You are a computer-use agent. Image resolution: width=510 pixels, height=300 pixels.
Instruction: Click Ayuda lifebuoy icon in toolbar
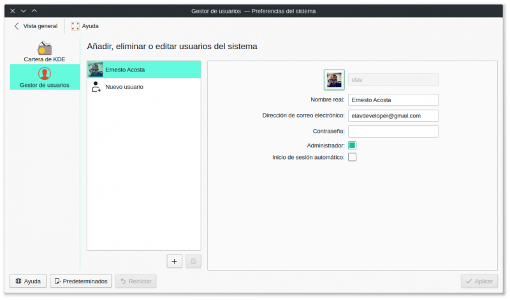click(x=76, y=26)
